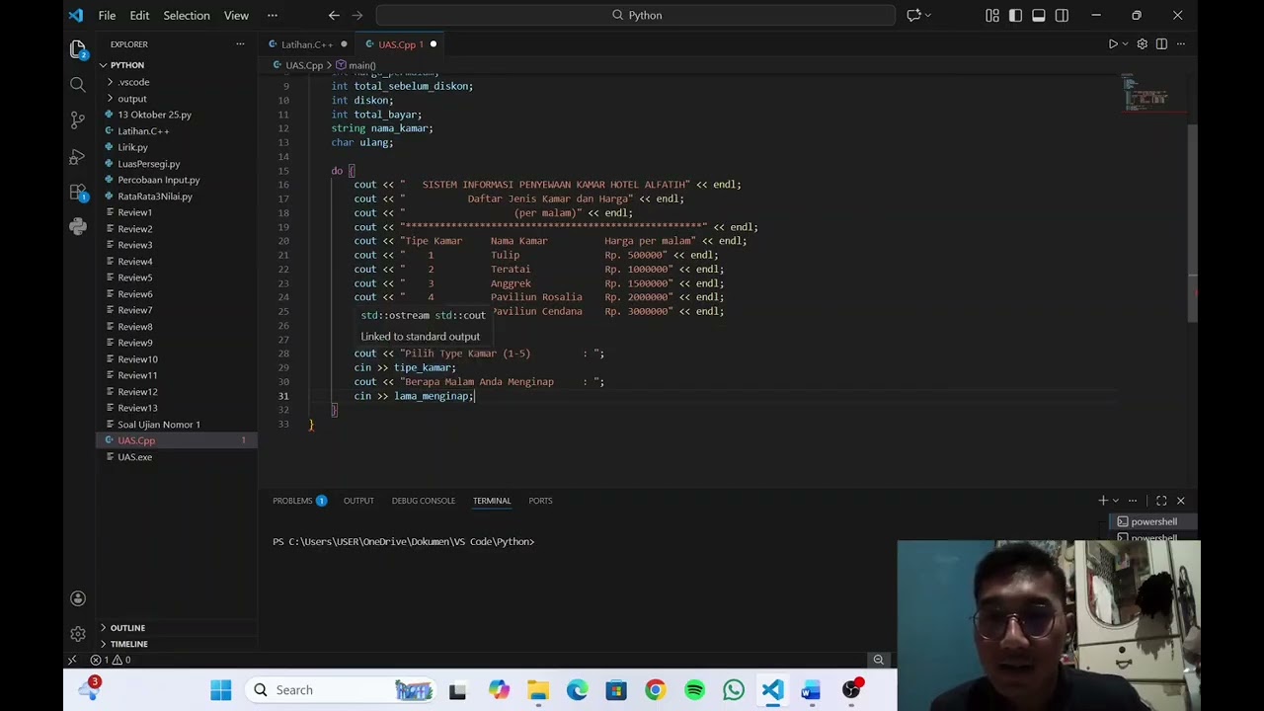1264x711 pixels.
Task: Open the Search view in activity bar
Action: 78,85
